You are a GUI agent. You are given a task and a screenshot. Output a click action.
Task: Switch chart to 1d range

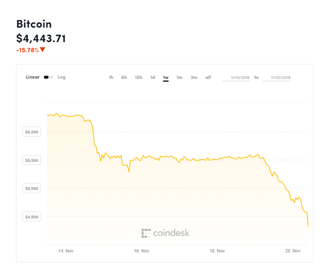click(153, 77)
